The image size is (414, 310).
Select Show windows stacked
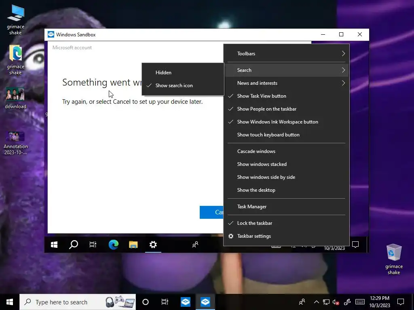[x=287, y=164]
